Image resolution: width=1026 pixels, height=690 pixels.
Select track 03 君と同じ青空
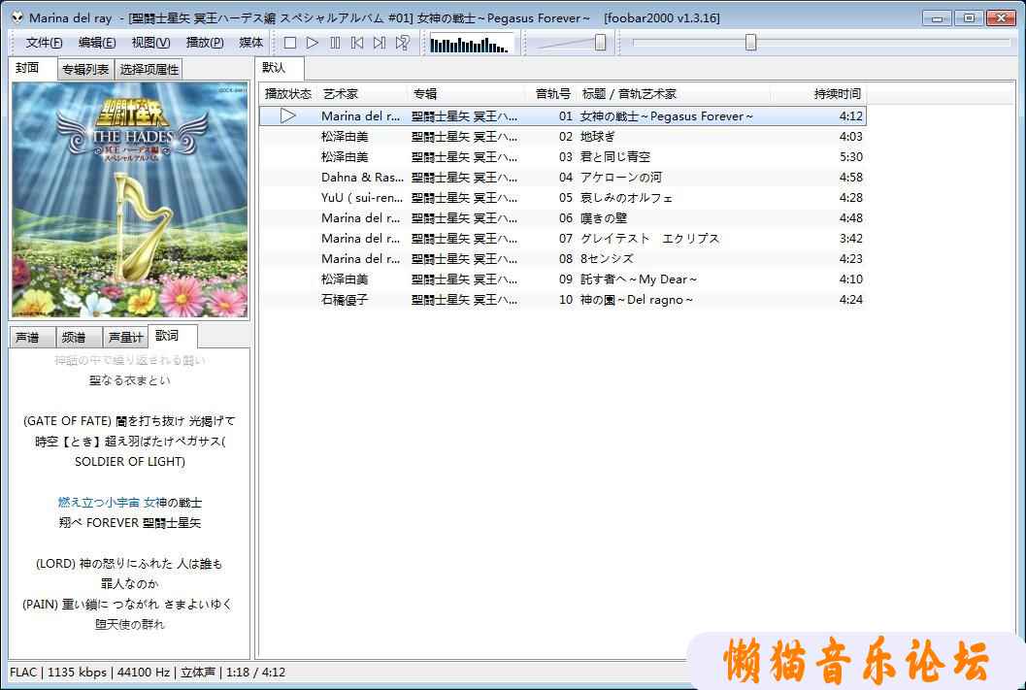pos(563,157)
